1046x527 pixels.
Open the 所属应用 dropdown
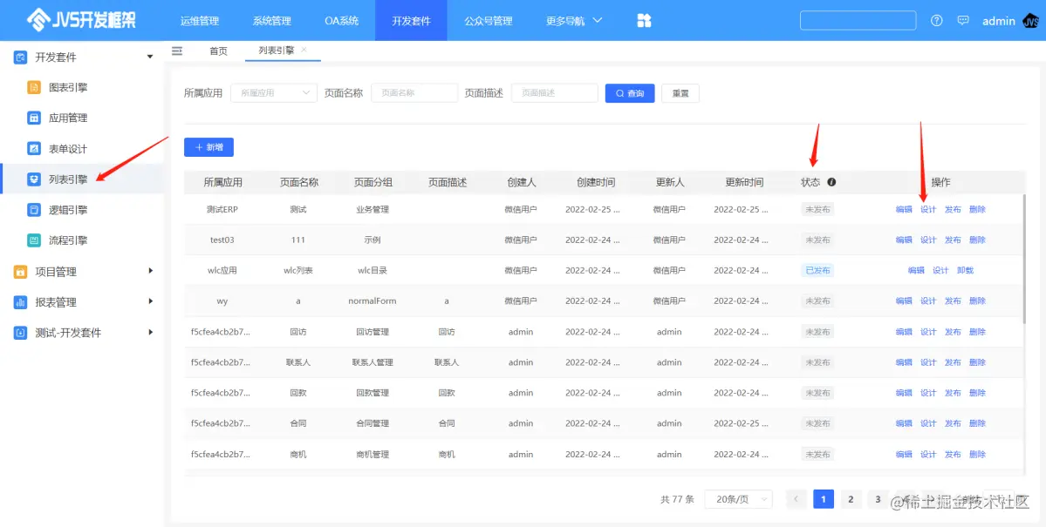click(x=274, y=93)
